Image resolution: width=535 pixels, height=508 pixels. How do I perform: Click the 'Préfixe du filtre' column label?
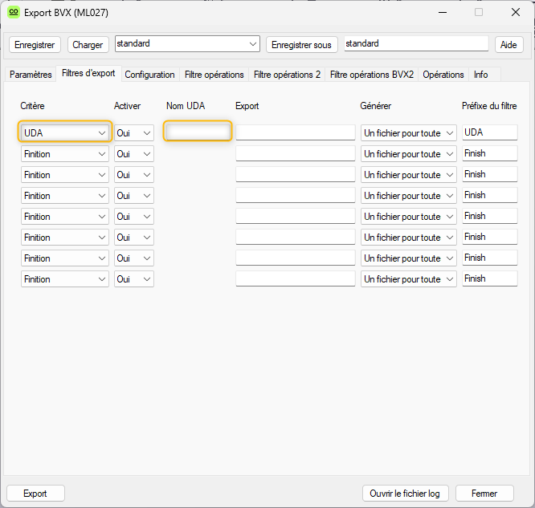pos(489,106)
